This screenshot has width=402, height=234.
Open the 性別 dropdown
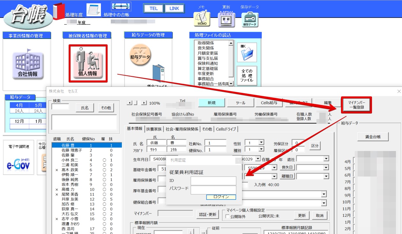[261, 142]
